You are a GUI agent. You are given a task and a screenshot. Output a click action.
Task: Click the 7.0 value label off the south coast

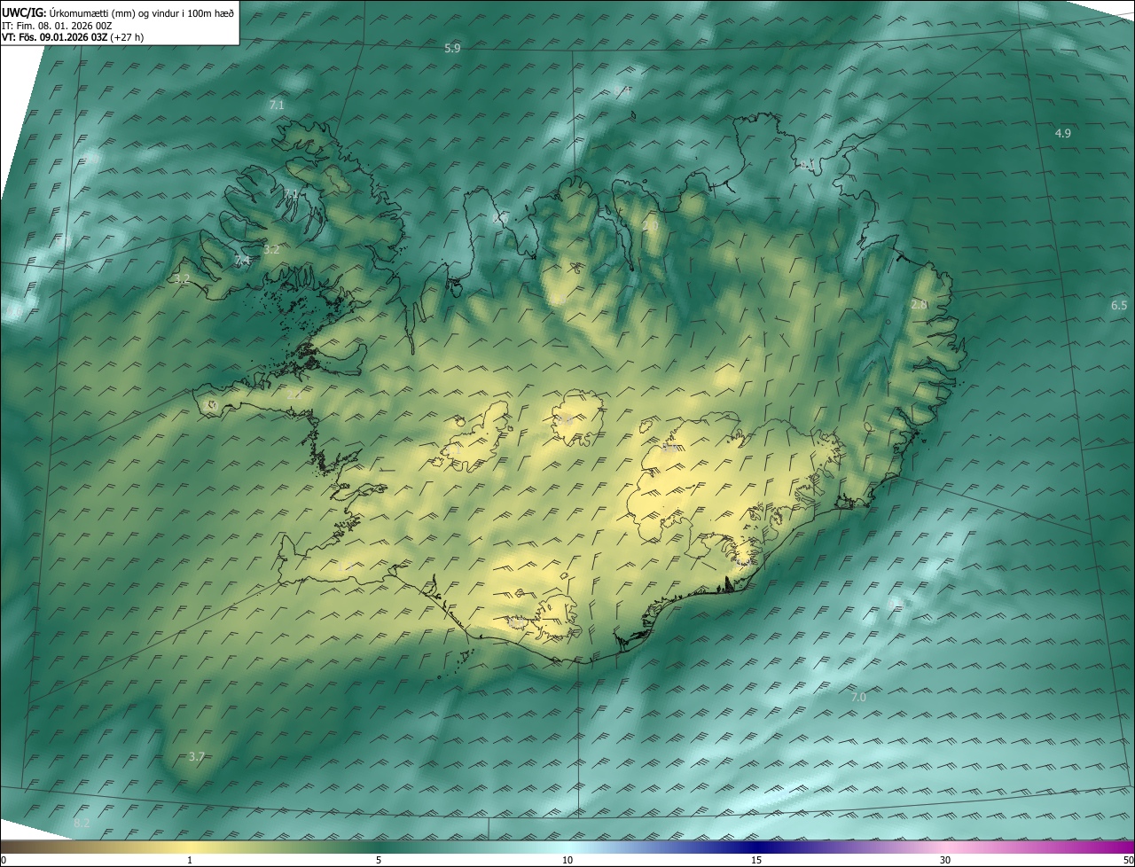pos(858,697)
